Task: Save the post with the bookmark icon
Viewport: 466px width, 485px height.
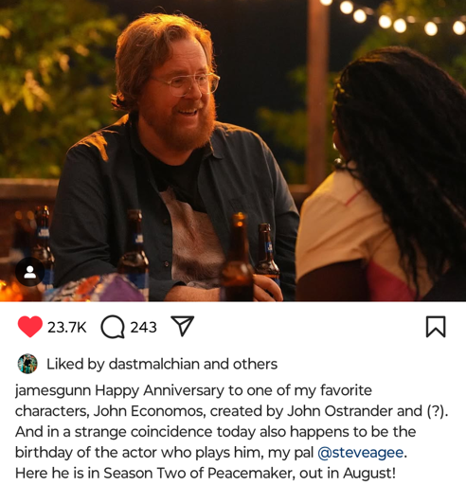Action: [436, 327]
